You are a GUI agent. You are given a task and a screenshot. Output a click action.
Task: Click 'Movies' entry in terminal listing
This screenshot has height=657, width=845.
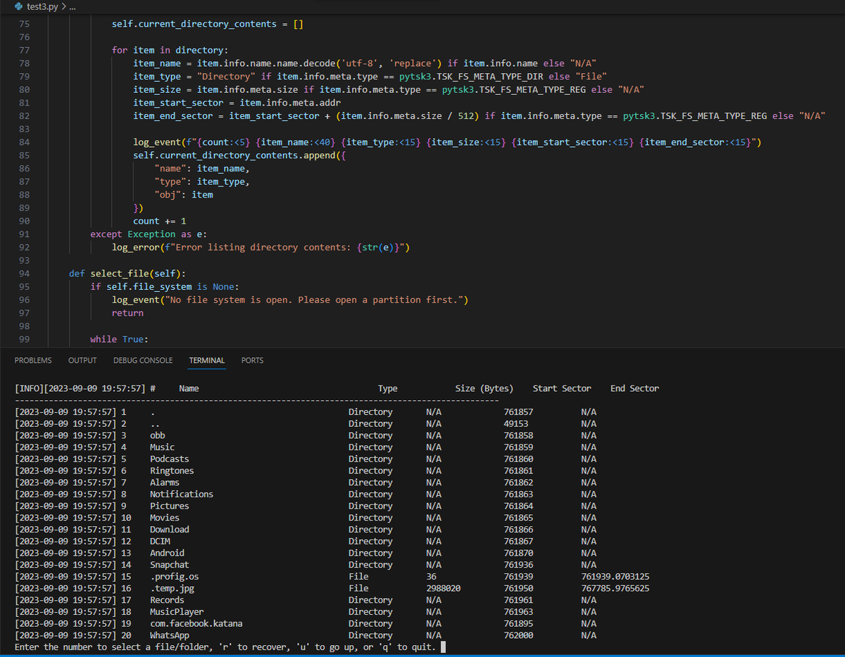pos(165,518)
